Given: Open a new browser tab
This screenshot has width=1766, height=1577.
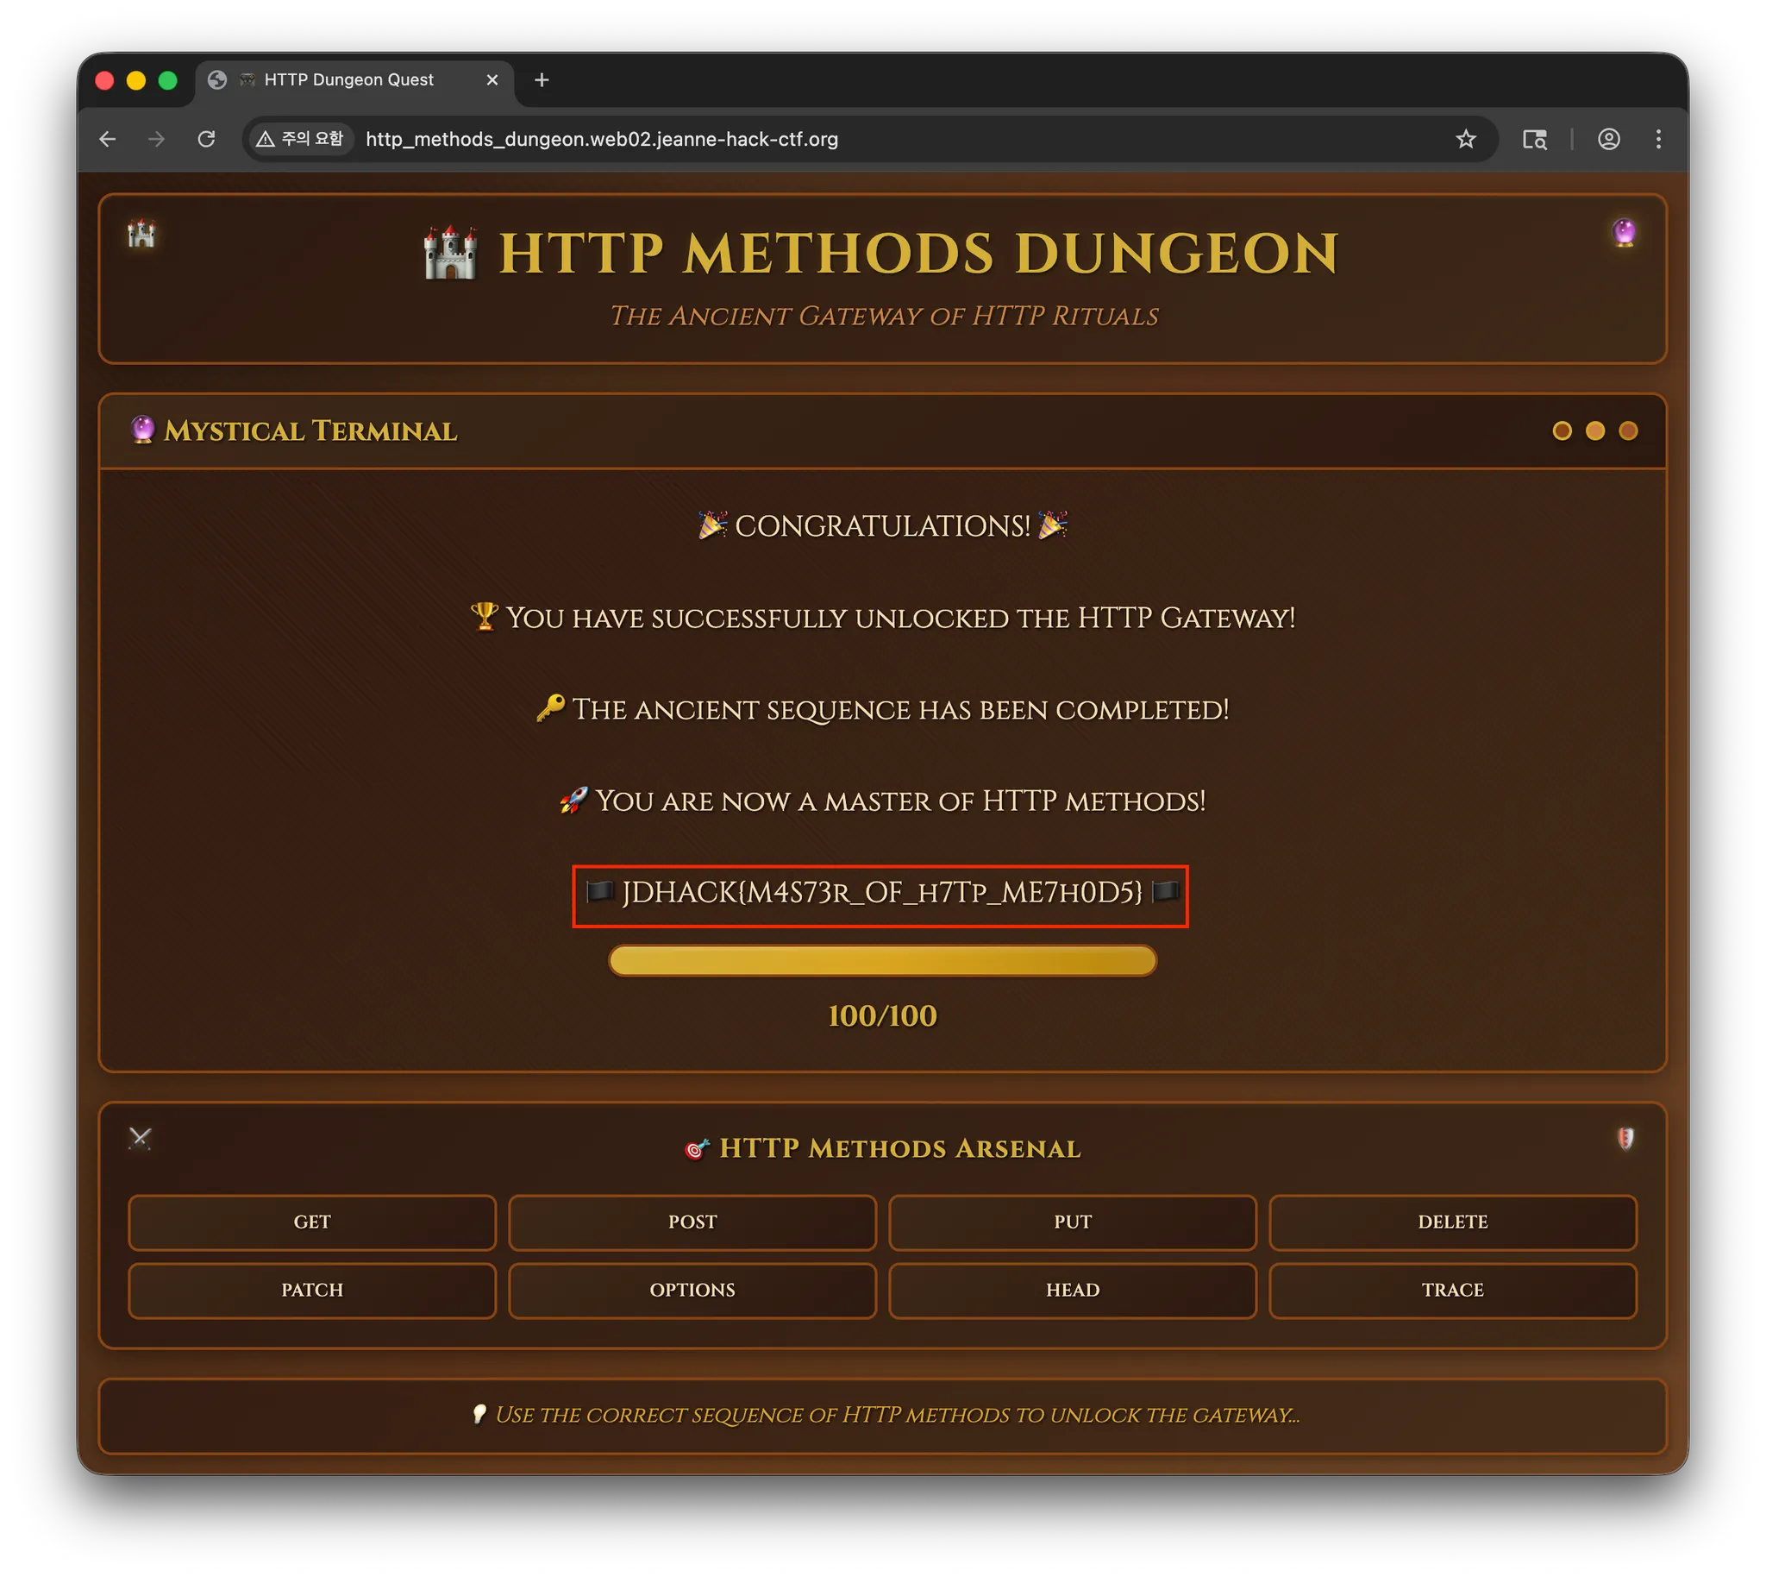Looking at the screenshot, I should coord(542,79).
